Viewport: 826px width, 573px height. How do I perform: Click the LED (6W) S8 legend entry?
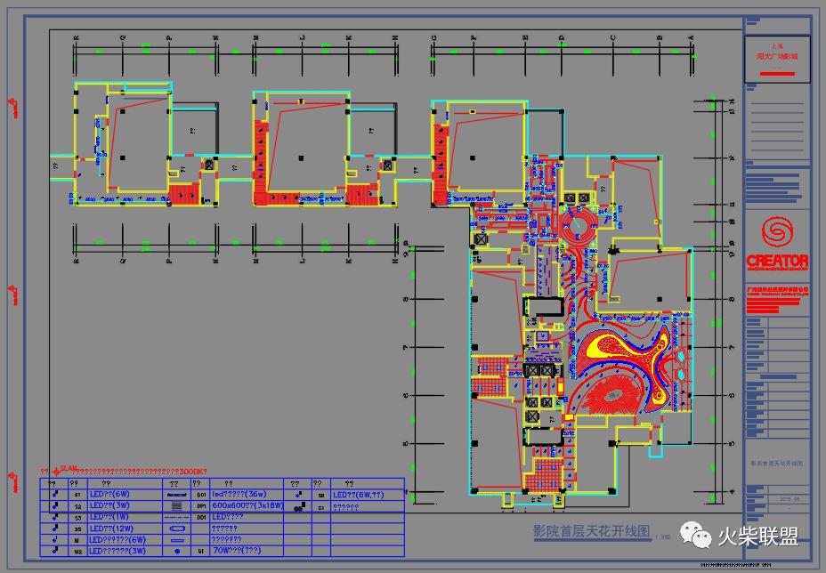358,494
